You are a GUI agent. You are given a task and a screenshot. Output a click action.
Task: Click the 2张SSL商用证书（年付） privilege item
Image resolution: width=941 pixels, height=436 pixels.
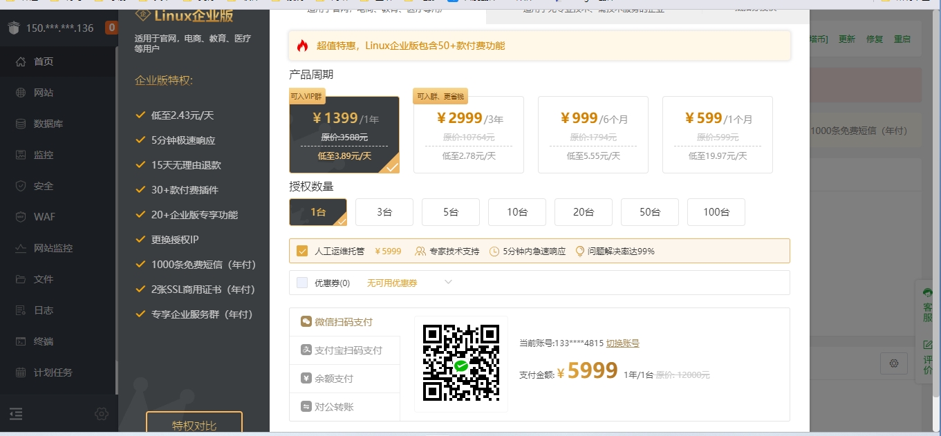point(203,290)
